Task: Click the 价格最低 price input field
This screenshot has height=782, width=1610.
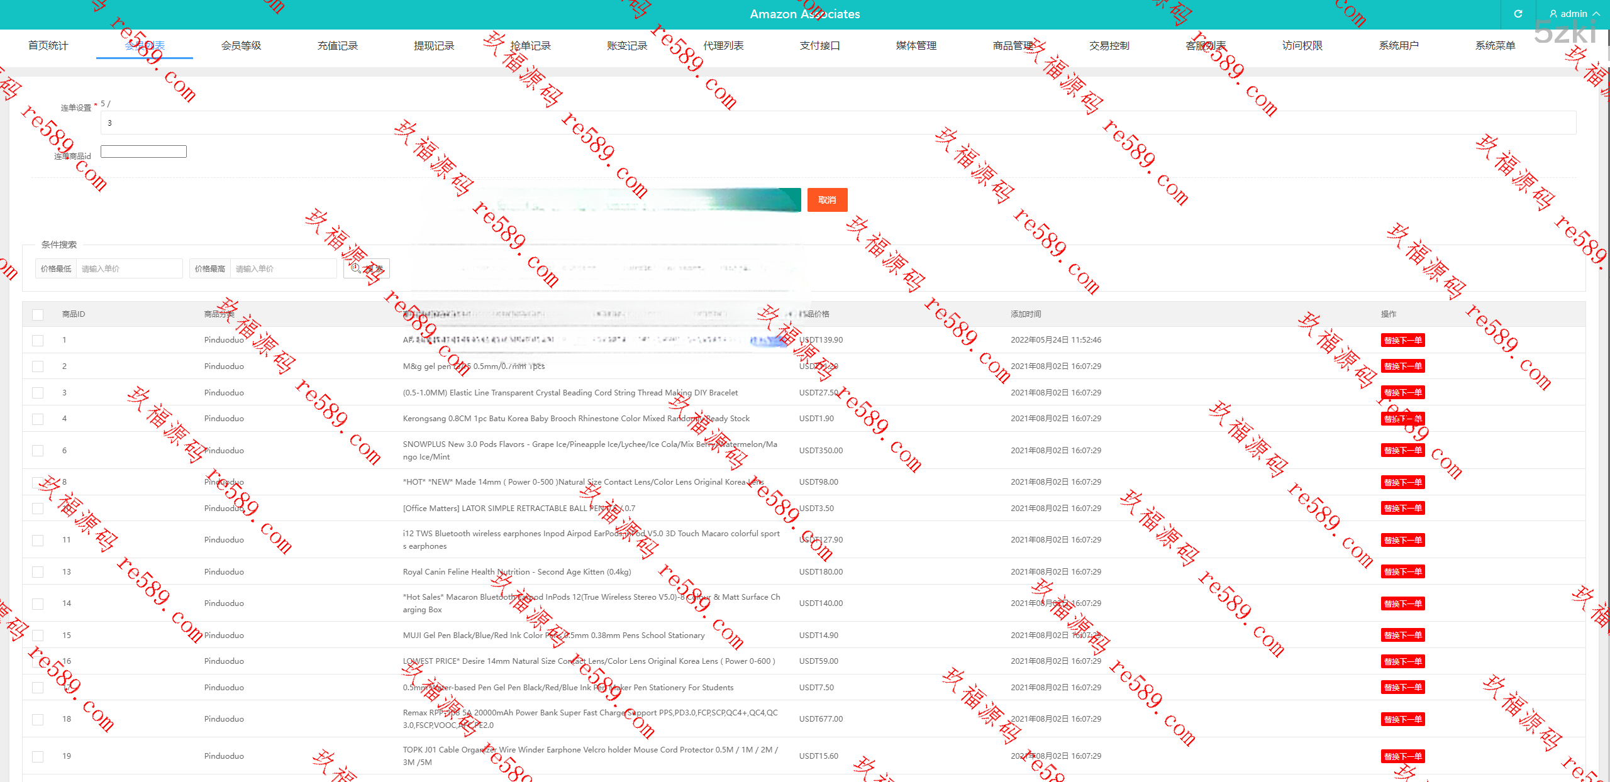Action: point(129,268)
